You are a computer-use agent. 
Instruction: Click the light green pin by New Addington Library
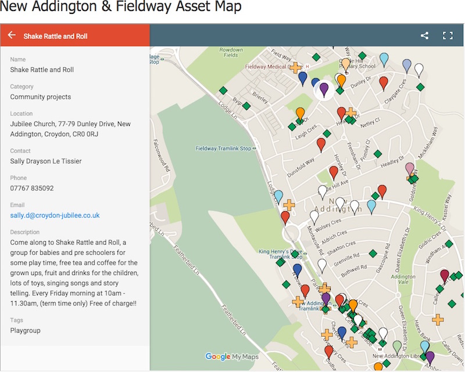397,347
